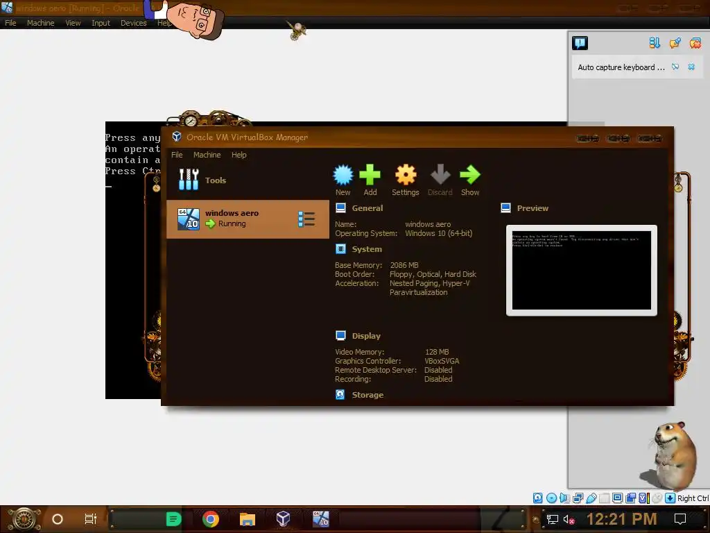Click base memory value 2086 MB
This screenshot has width=710, height=533.
tap(404, 265)
